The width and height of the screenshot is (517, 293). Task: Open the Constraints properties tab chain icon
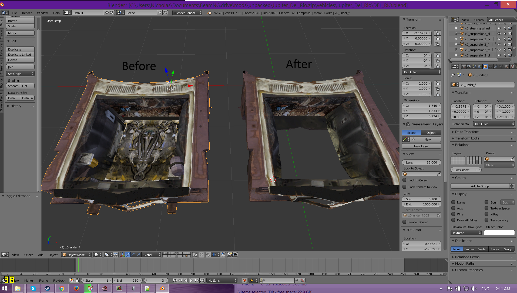(x=491, y=66)
